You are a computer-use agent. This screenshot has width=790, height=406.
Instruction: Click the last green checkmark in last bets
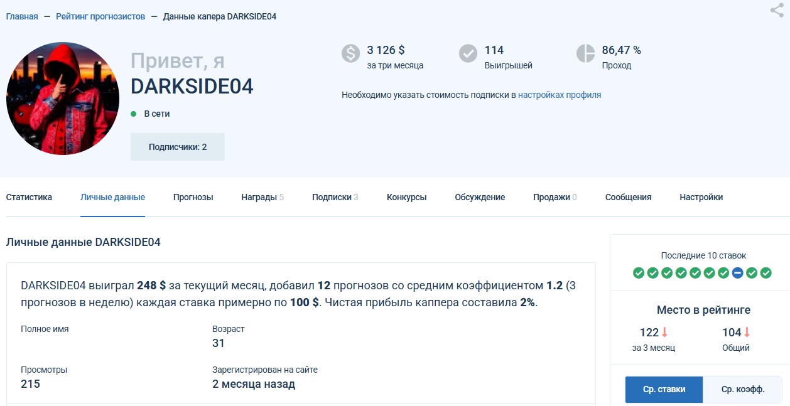coord(766,273)
